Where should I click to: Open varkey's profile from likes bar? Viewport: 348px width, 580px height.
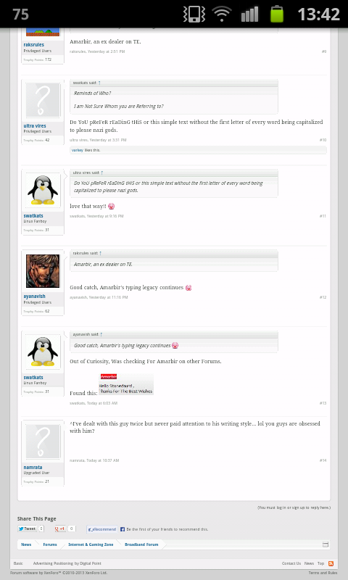point(78,150)
